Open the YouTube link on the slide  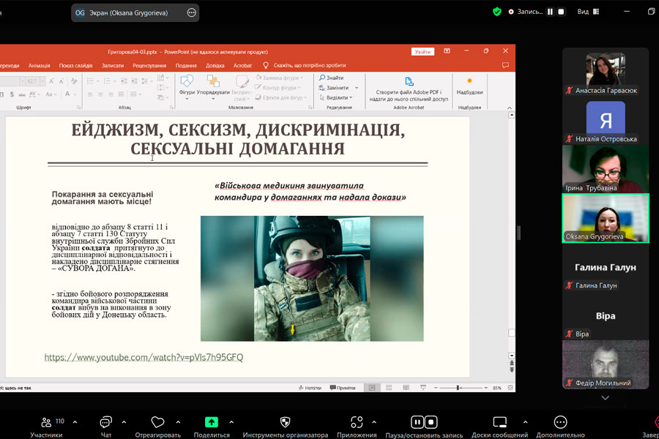[x=144, y=358]
